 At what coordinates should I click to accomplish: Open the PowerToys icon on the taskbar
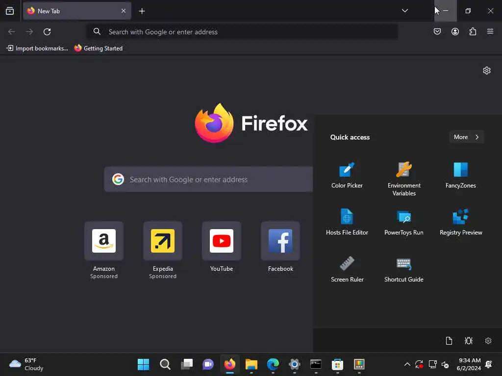pyautogui.click(x=359, y=364)
